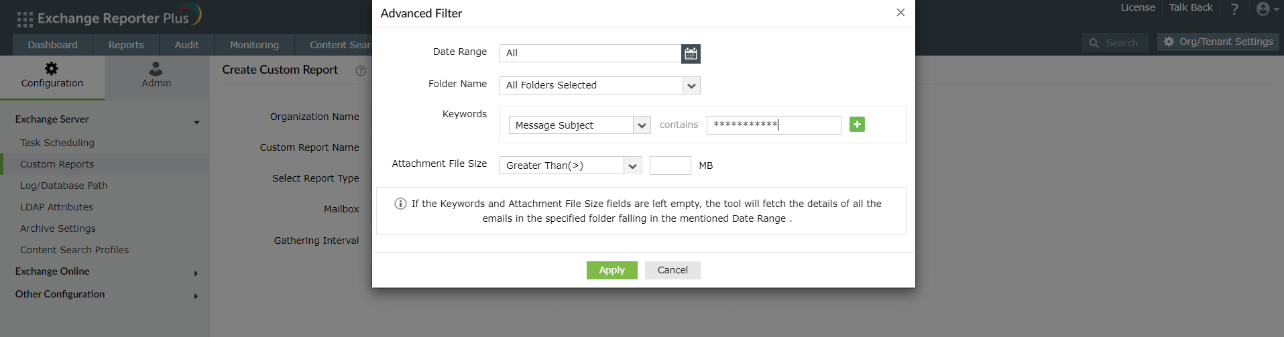The image size is (1284, 337).
Task: Cancel the advanced filter dialog
Action: (672, 270)
